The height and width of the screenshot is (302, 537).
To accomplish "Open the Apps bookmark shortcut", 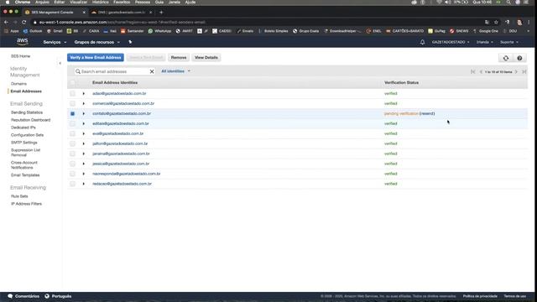I will click(12, 31).
